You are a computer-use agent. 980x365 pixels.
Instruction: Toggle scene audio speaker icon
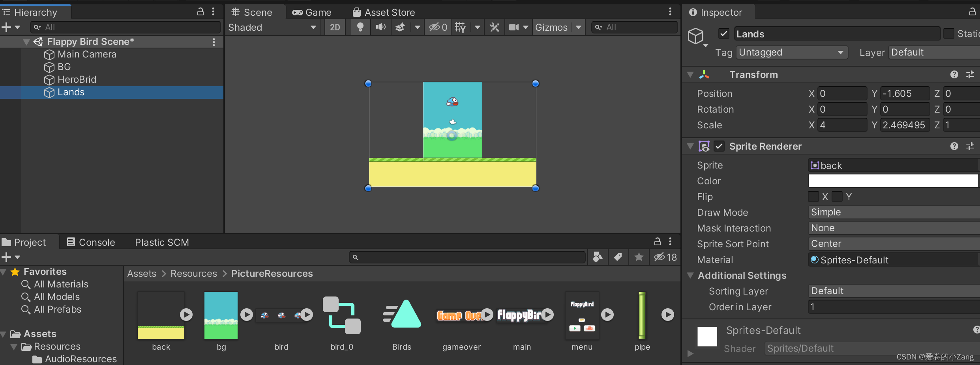tap(380, 27)
